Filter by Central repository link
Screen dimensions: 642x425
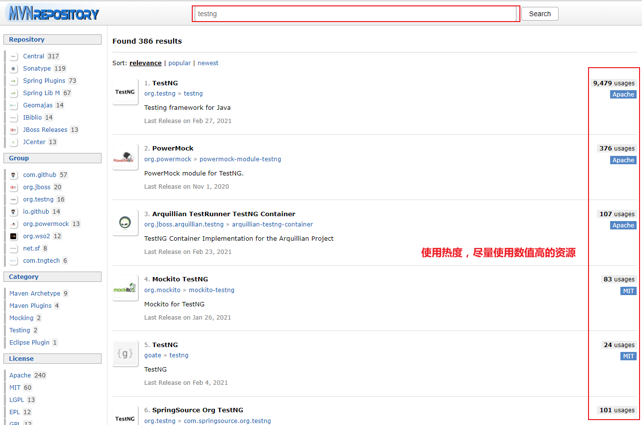(34, 56)
